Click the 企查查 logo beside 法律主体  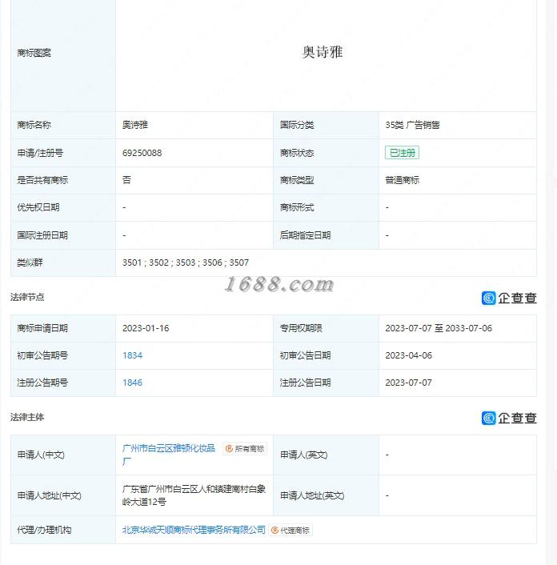pos(509,418)
